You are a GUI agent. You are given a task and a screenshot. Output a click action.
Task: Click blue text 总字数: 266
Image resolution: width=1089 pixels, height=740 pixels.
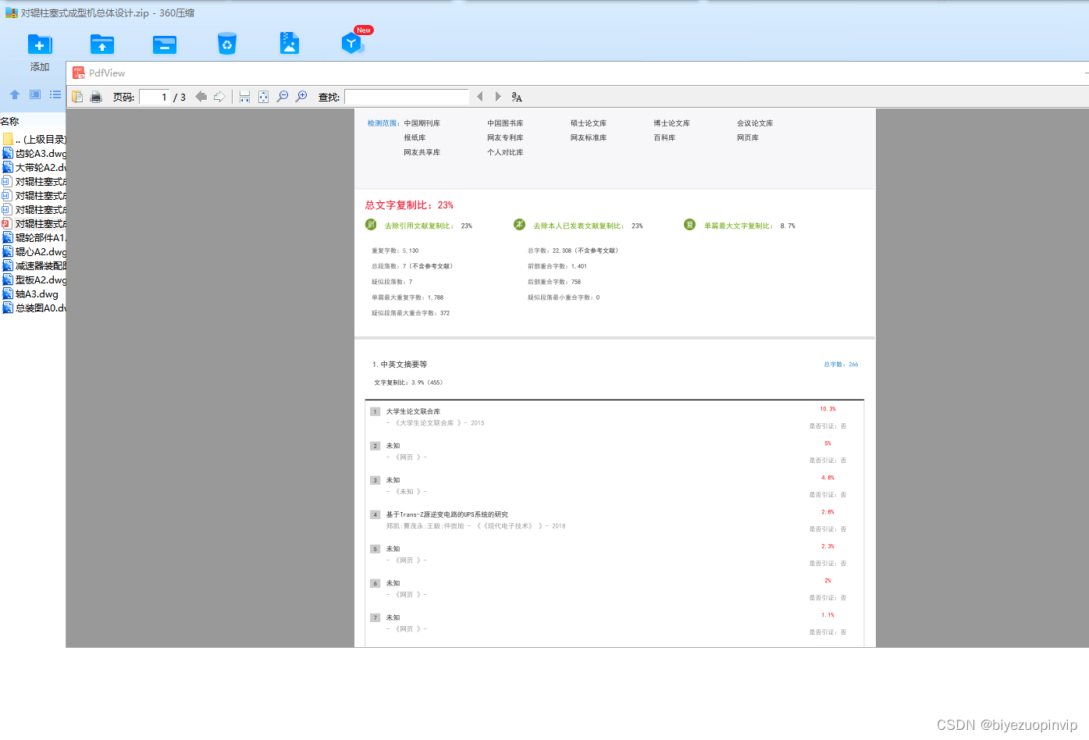841,365
